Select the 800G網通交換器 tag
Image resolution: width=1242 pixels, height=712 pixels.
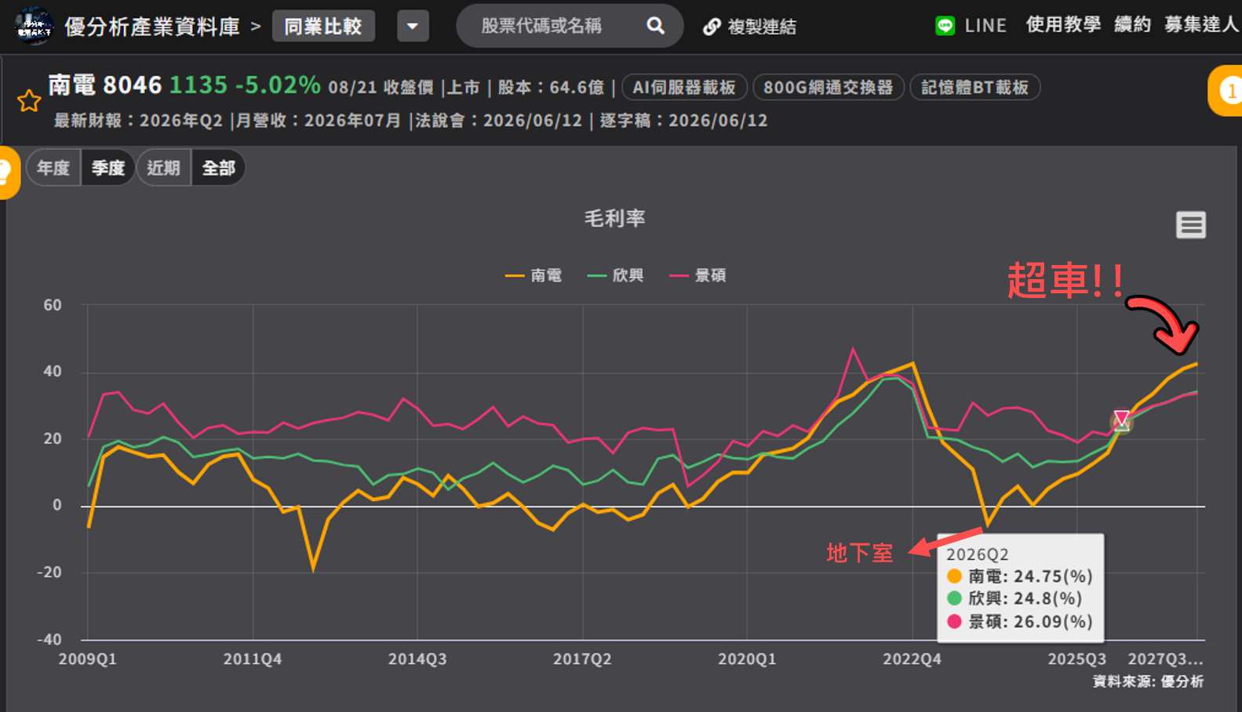[x=829, y=87]
